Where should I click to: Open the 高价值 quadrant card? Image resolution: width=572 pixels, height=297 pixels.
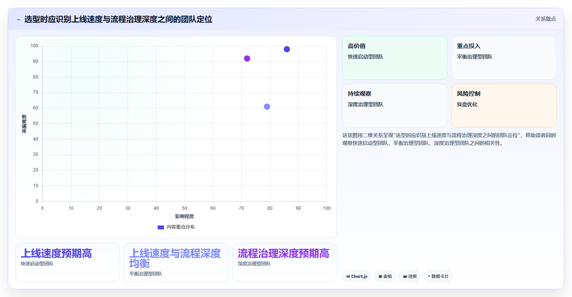click(395, 58)
